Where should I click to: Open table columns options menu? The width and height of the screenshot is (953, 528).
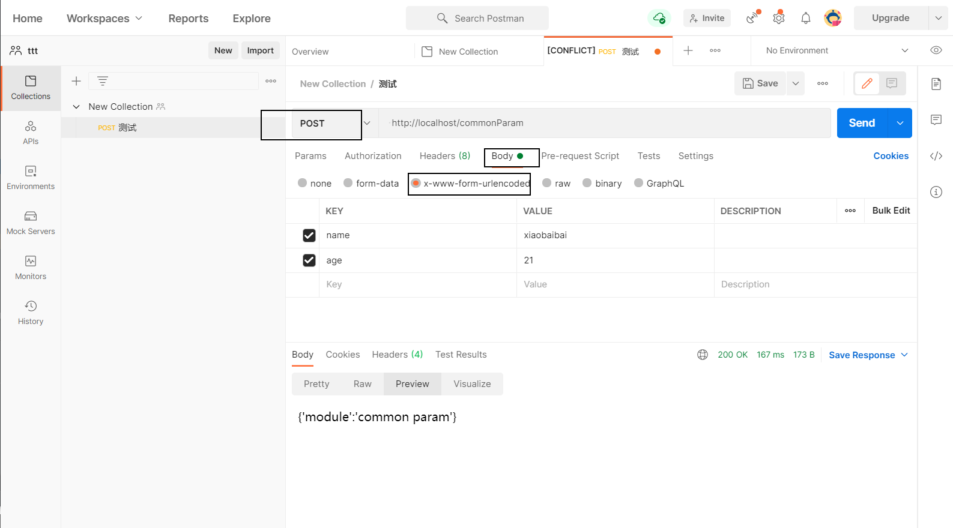pos(850,211)
